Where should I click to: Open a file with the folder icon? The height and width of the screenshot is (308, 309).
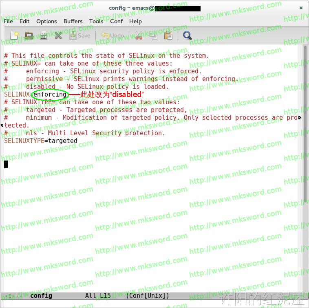coord(29,35)
